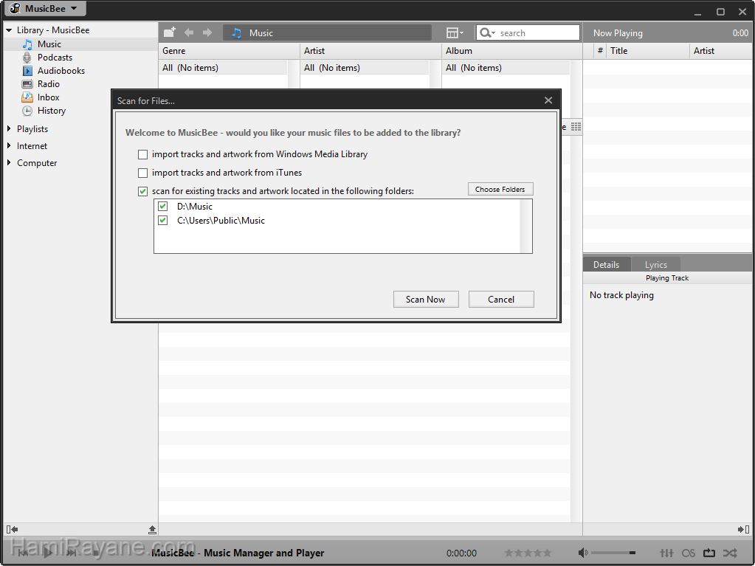Expand the Computer node
The image size is (755, 566).
pos(9,162)
